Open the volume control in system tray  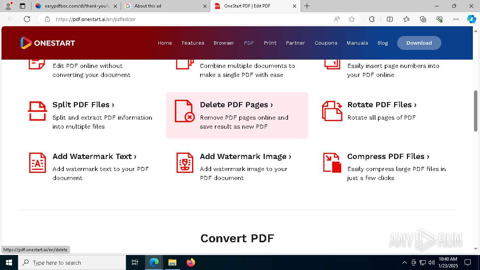tap(431, 262)
